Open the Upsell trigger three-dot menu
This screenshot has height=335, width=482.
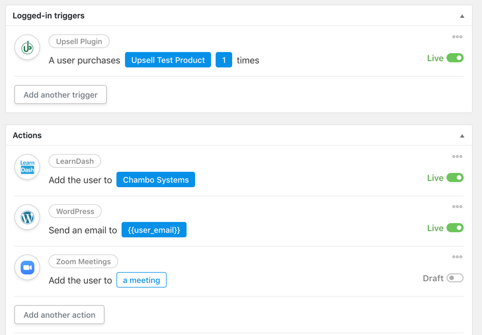pyautogui.click(x=457, y=37)
